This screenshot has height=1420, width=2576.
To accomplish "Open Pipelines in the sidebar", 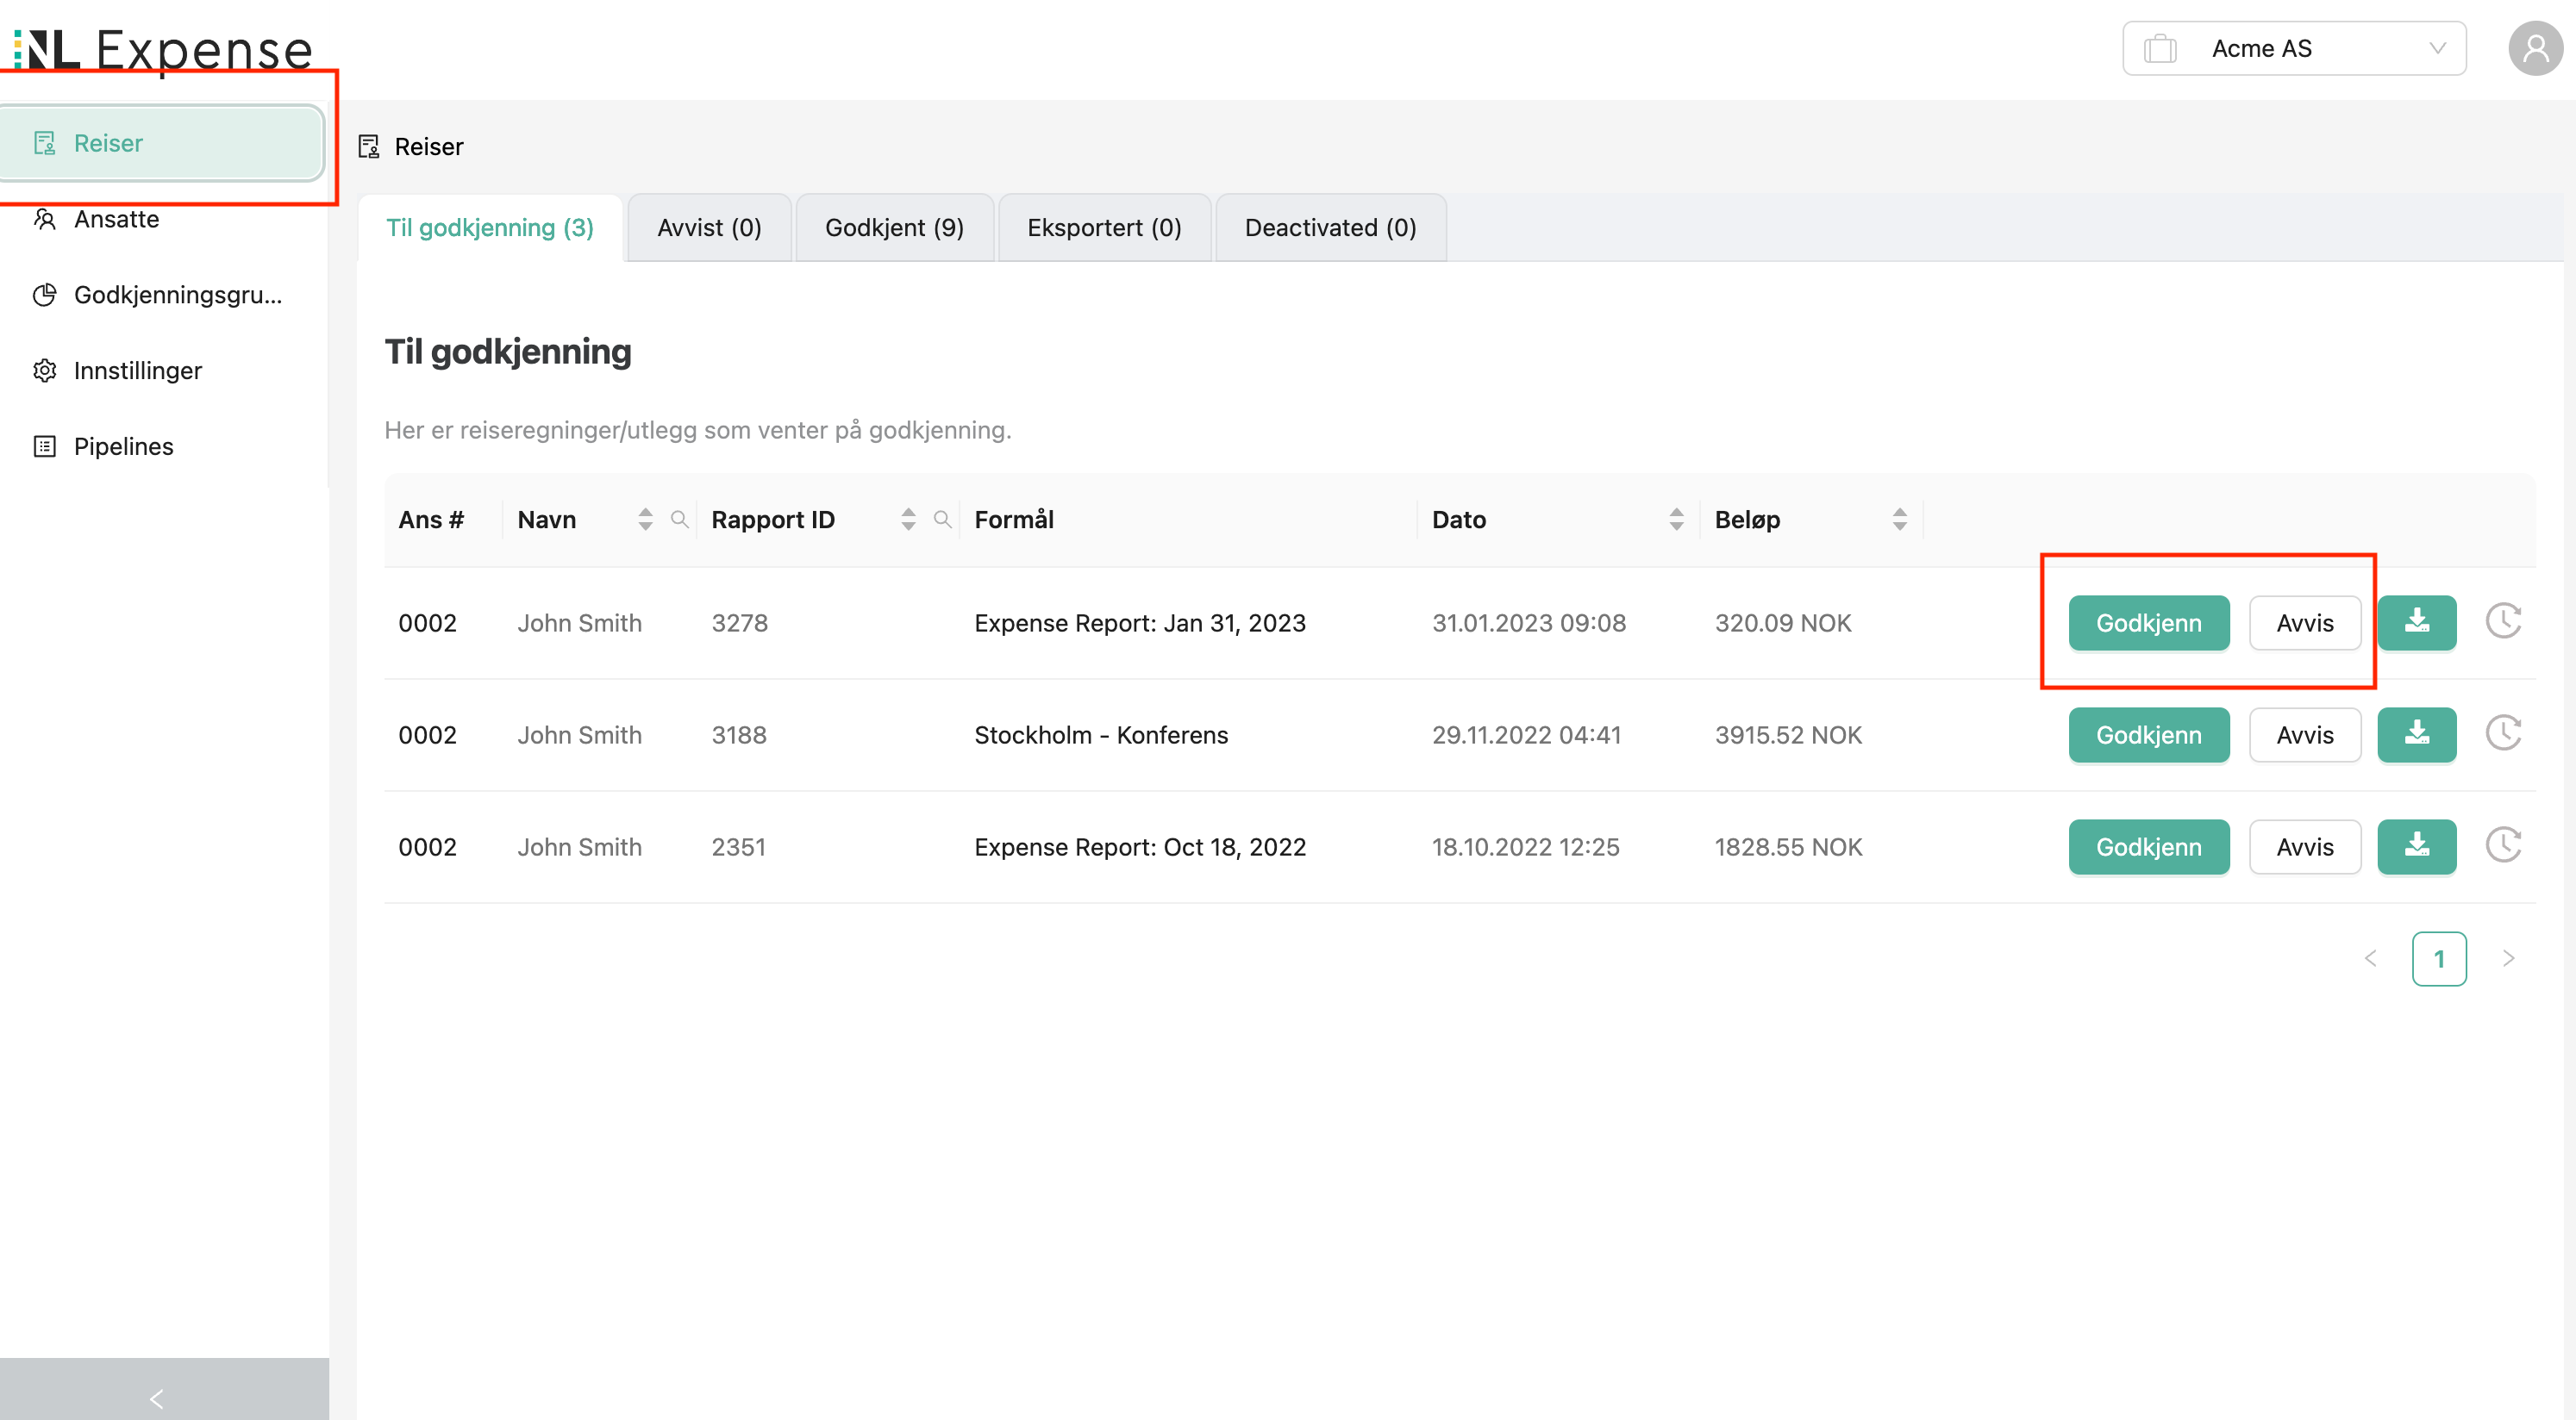I will [x=123, y=446].
